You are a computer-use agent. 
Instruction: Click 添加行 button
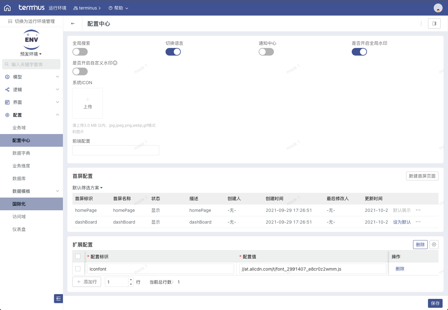point(87,282)
